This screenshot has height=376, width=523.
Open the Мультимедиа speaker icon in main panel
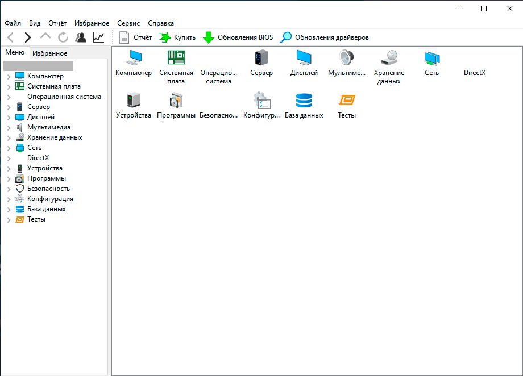(x=347, y=59)
